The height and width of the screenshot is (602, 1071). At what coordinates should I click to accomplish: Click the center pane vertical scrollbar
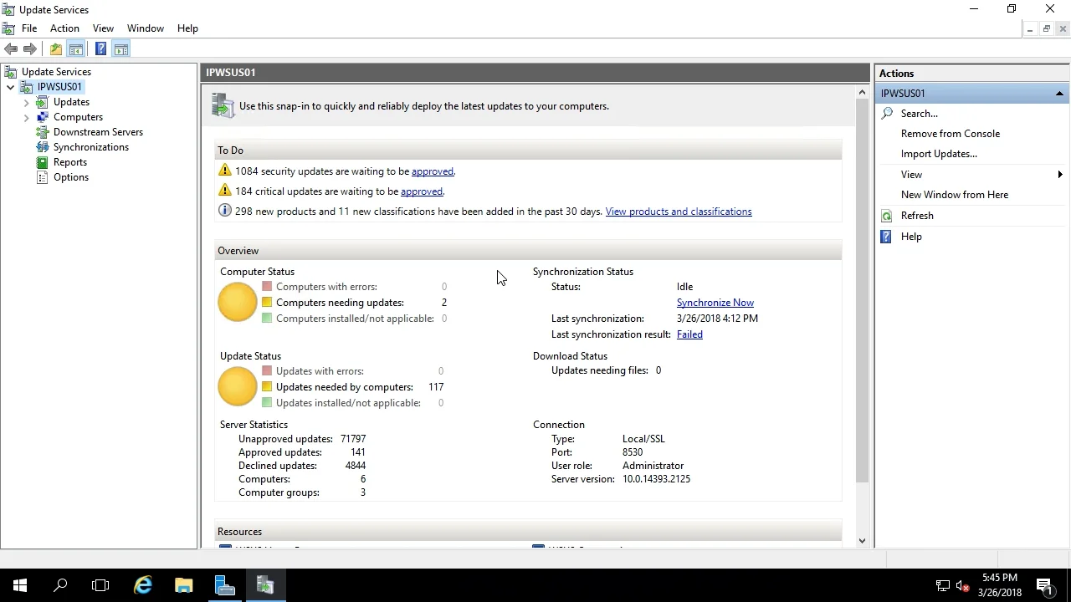pos(862,293)
